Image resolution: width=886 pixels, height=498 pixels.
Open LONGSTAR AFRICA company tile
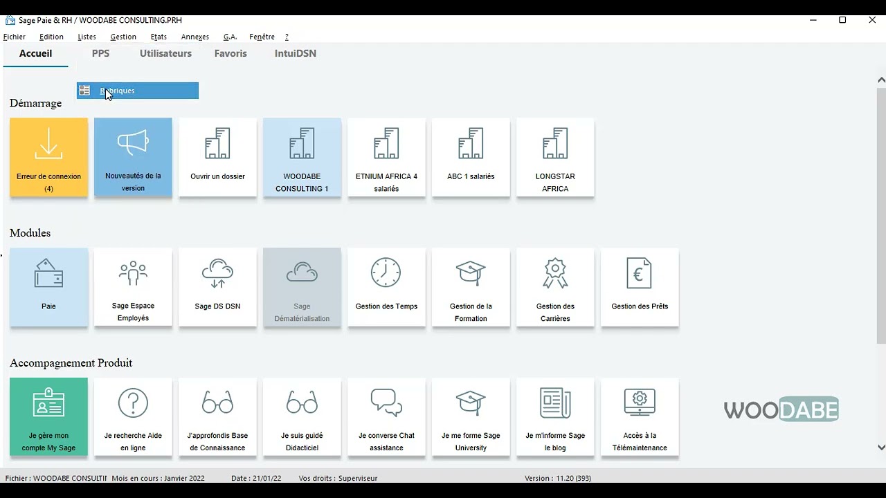(x=555, y=158)
